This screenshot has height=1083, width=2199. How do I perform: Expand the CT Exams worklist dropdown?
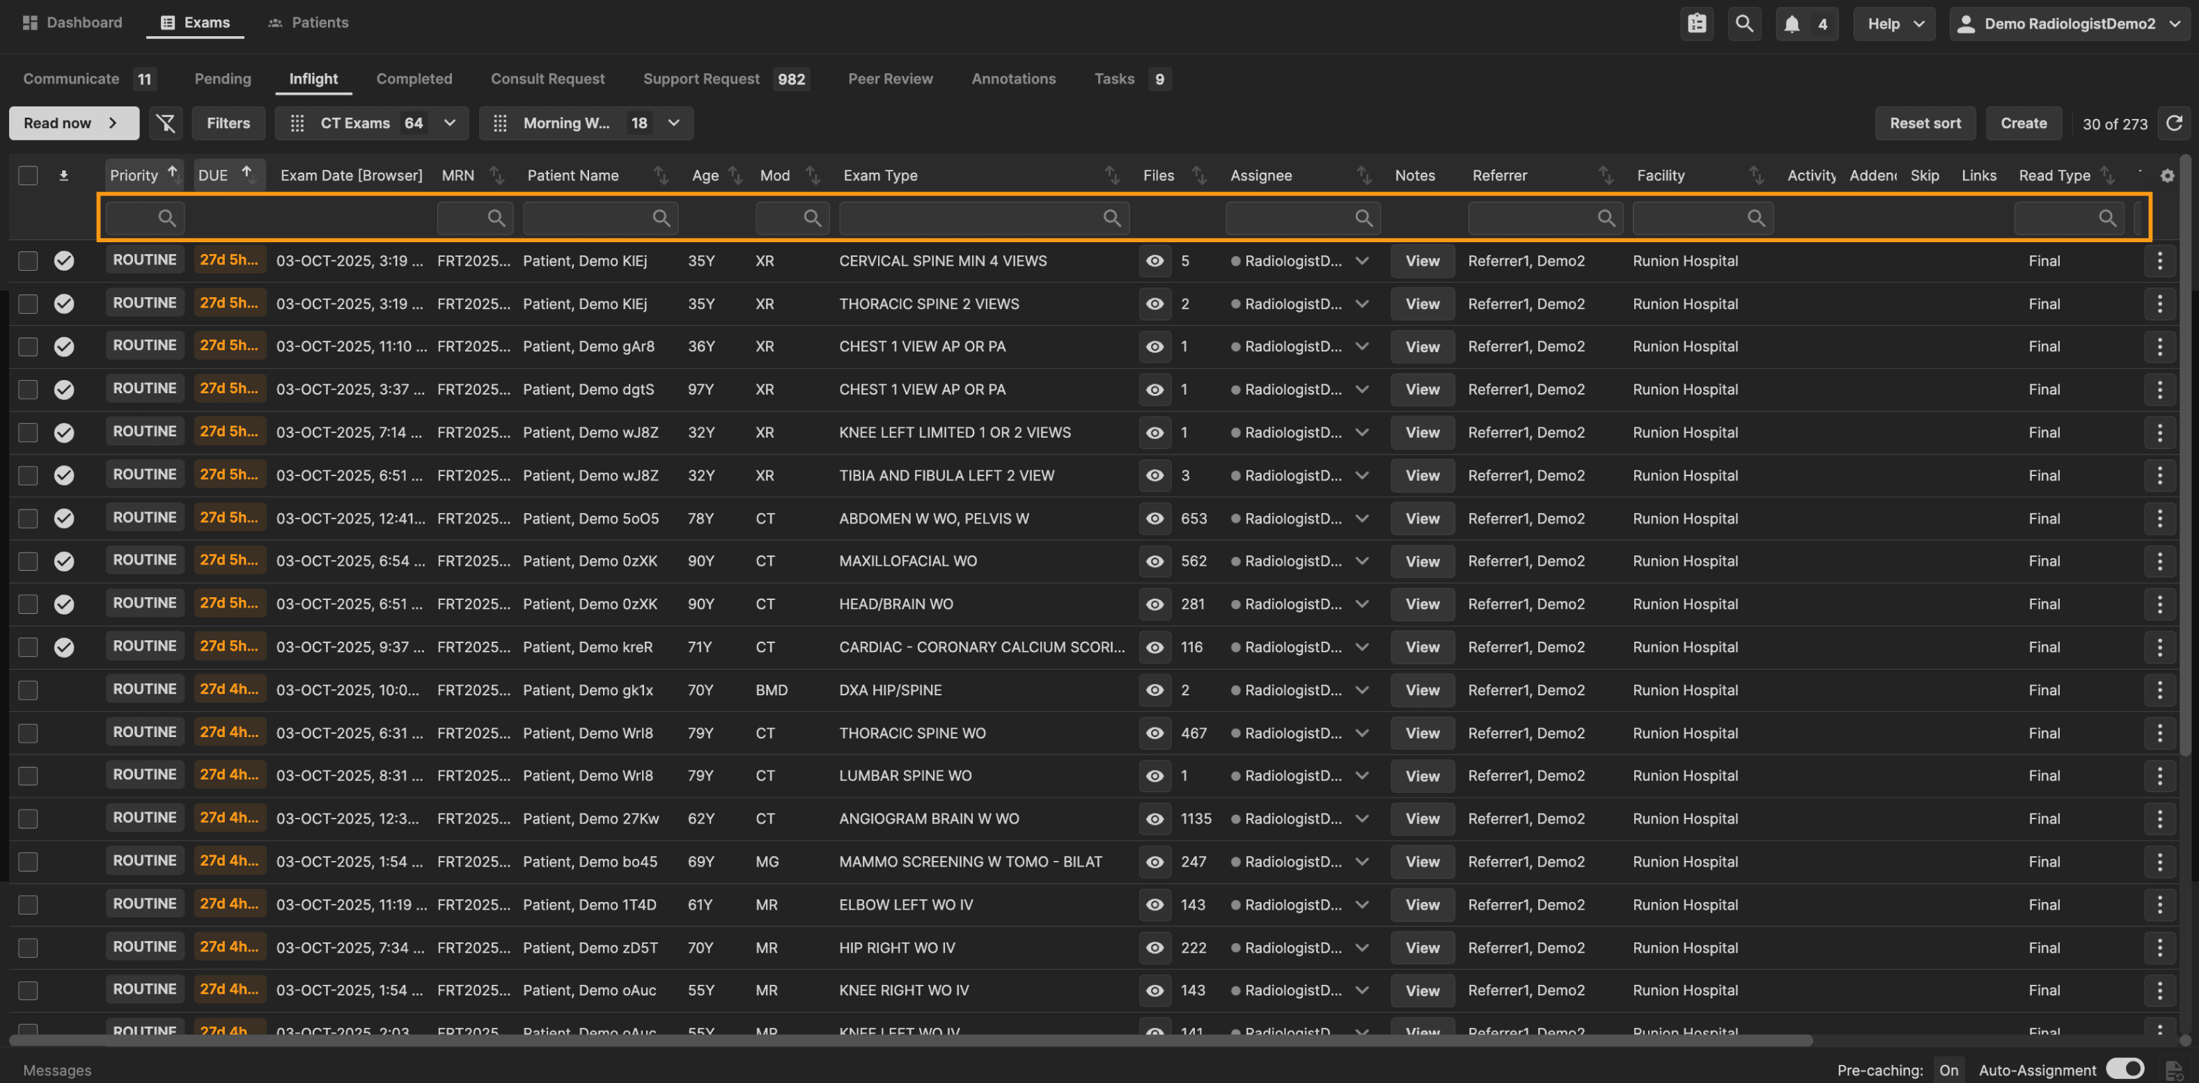(450, 123)
